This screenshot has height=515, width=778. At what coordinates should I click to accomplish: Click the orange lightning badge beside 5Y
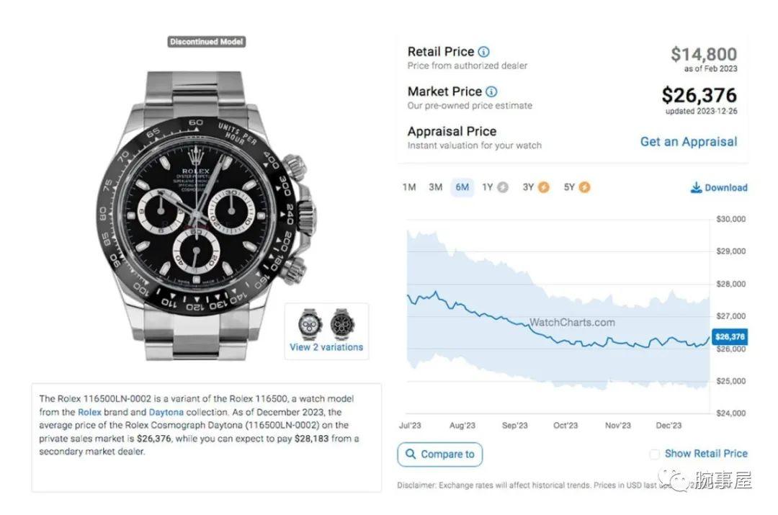click(584, 187)
